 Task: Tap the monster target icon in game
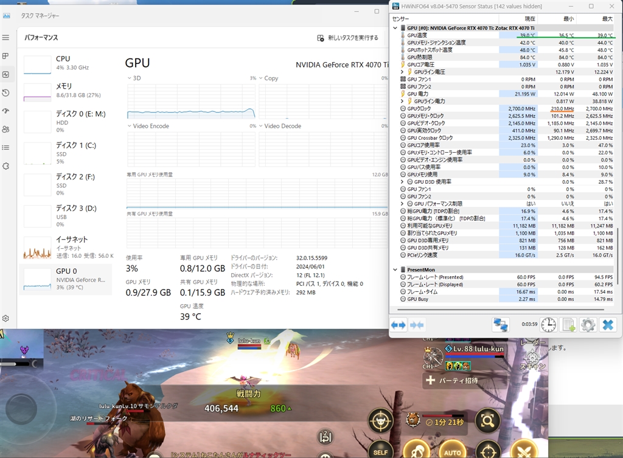381,420
